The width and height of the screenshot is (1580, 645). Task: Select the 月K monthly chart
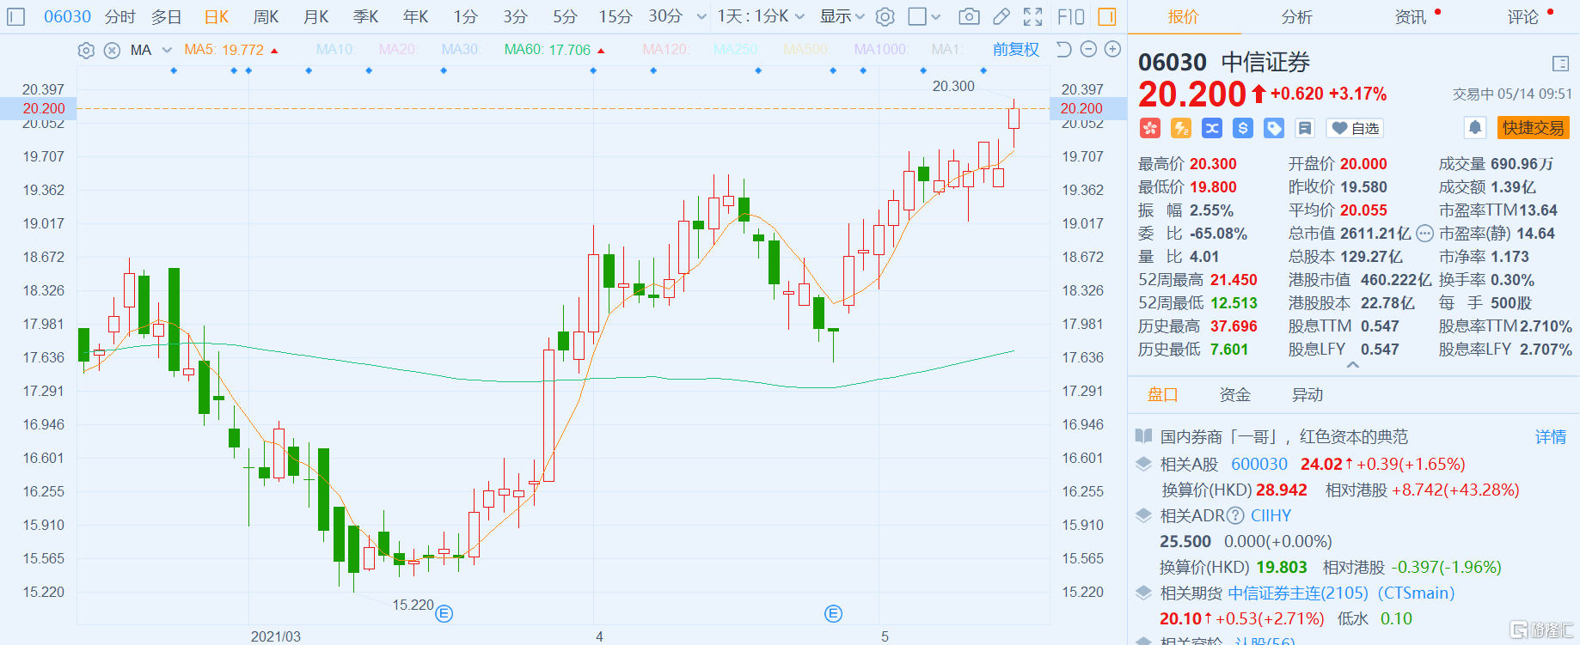[x=316, y=16]
